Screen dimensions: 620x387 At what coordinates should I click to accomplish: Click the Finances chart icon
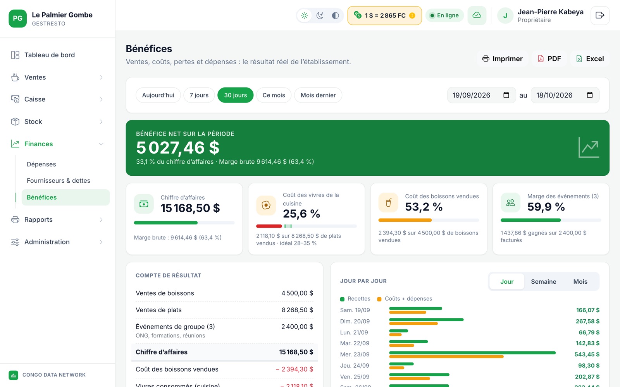click(15, 144)
